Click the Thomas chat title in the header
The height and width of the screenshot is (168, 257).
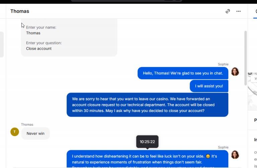(20, 11)
